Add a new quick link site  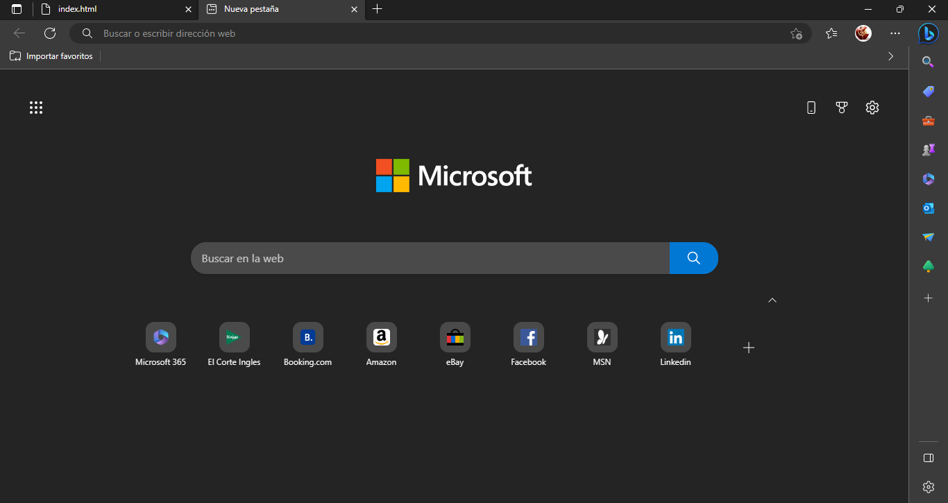click(749, 348)
